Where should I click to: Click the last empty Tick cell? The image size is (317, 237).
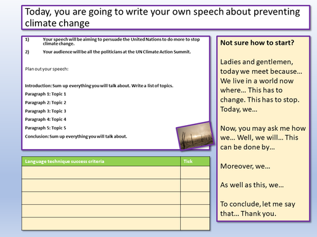click(x=195, y=224)
